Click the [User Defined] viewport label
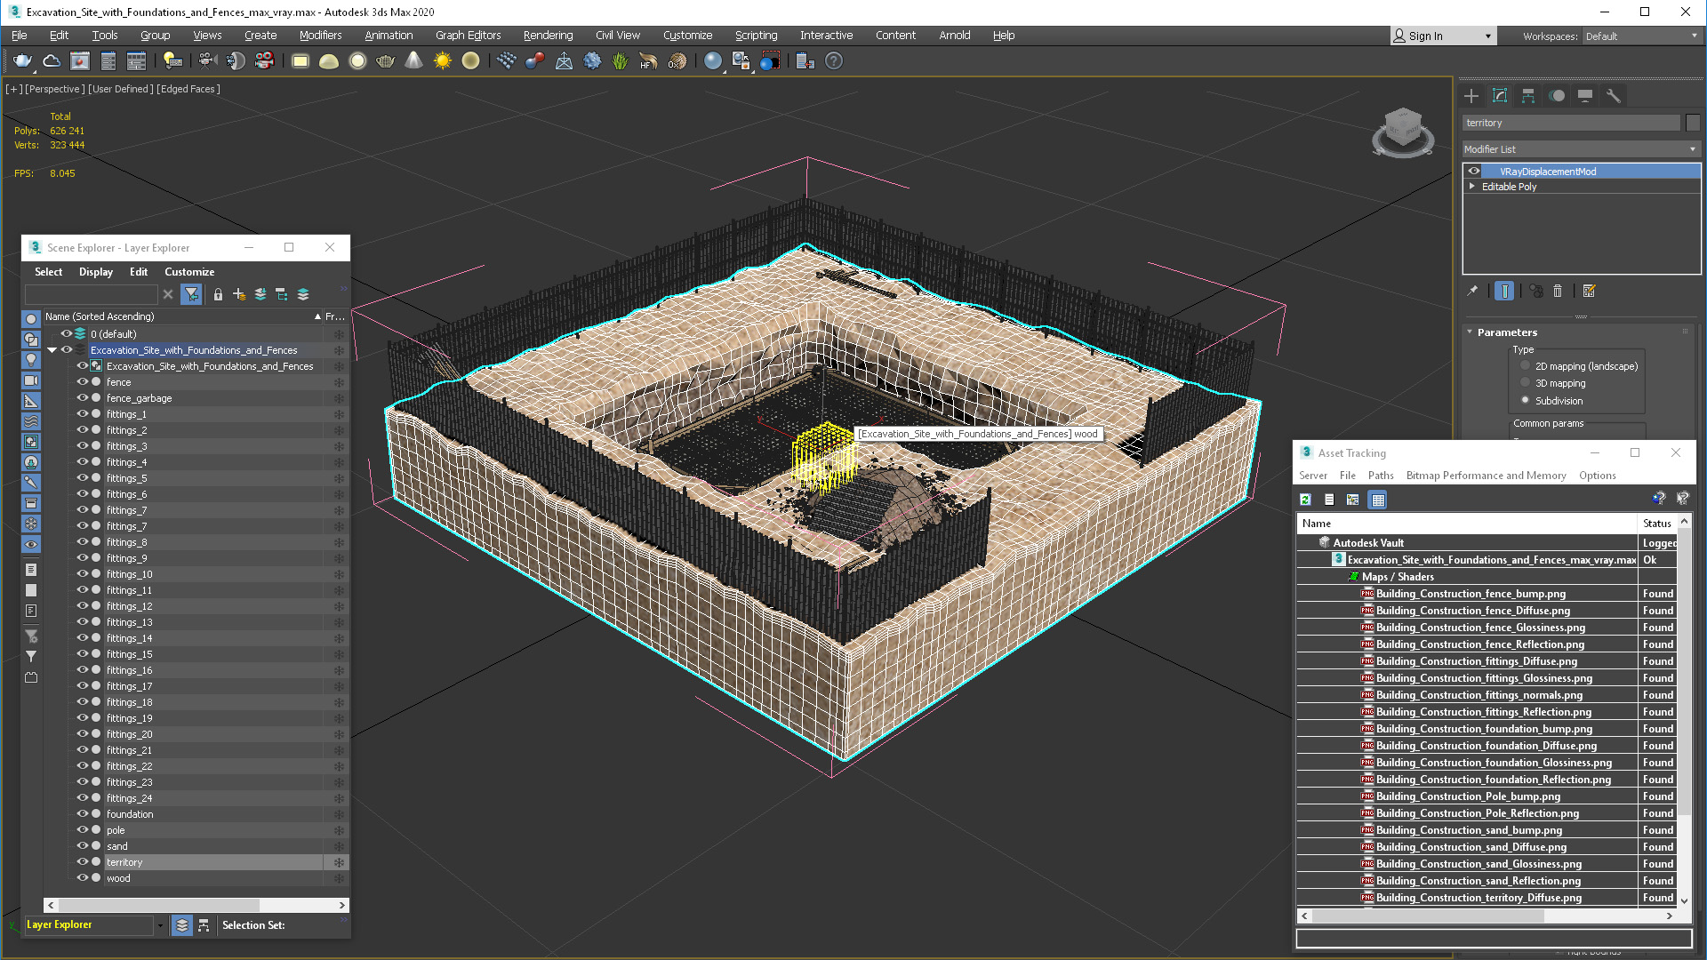Viewport: 1707px width, 960px height. click(x=121, y=89)
